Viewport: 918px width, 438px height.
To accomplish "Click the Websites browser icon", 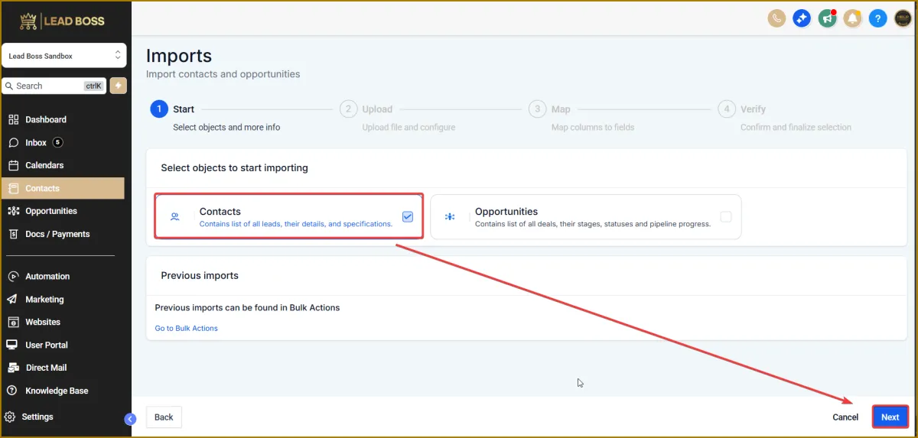I will [x=12, y=322].
